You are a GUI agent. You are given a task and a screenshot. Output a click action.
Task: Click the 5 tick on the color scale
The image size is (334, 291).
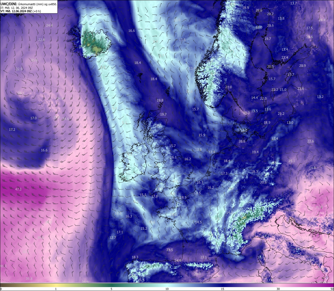coord(111,289)
